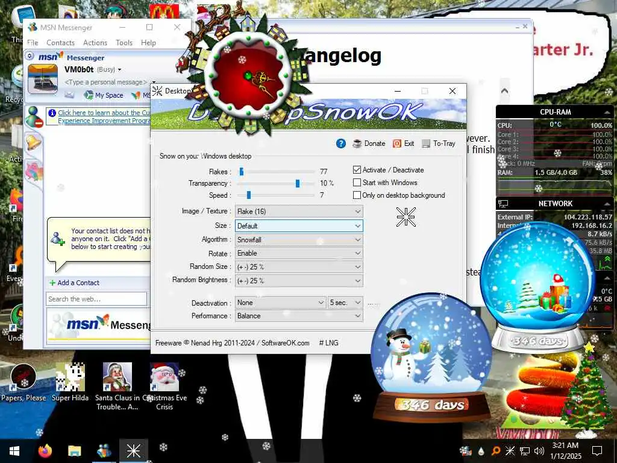This screenshot has height=463, width=617.
Task: Select the busy contact tab icon in MSN sidebar
Action: click(x=34, y=117)
